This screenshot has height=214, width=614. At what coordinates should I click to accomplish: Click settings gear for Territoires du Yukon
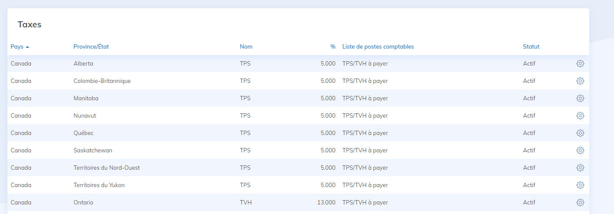point(580,185)
